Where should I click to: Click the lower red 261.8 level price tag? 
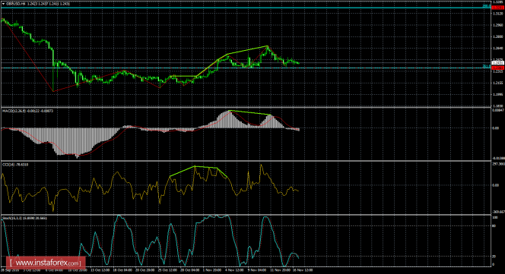498,68
